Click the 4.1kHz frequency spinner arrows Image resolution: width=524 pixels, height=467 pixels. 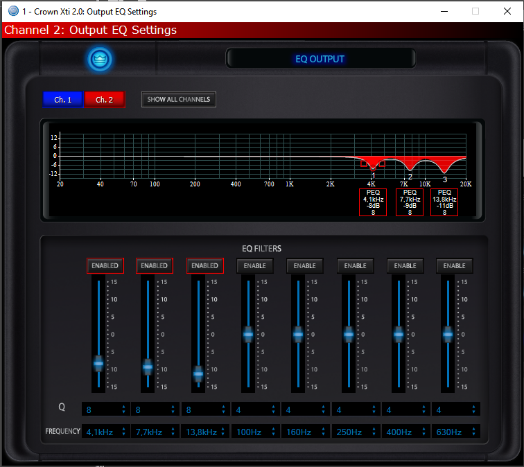click(124, 432)
